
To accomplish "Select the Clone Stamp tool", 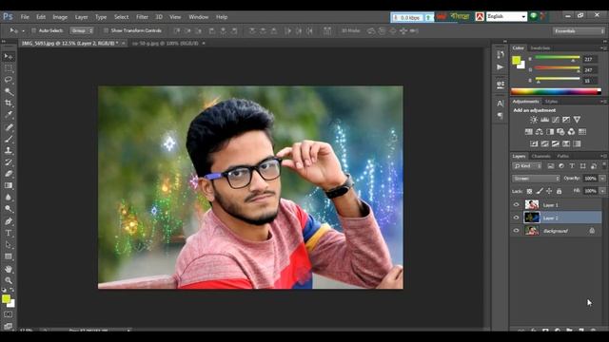I will [x=9, y=150].
